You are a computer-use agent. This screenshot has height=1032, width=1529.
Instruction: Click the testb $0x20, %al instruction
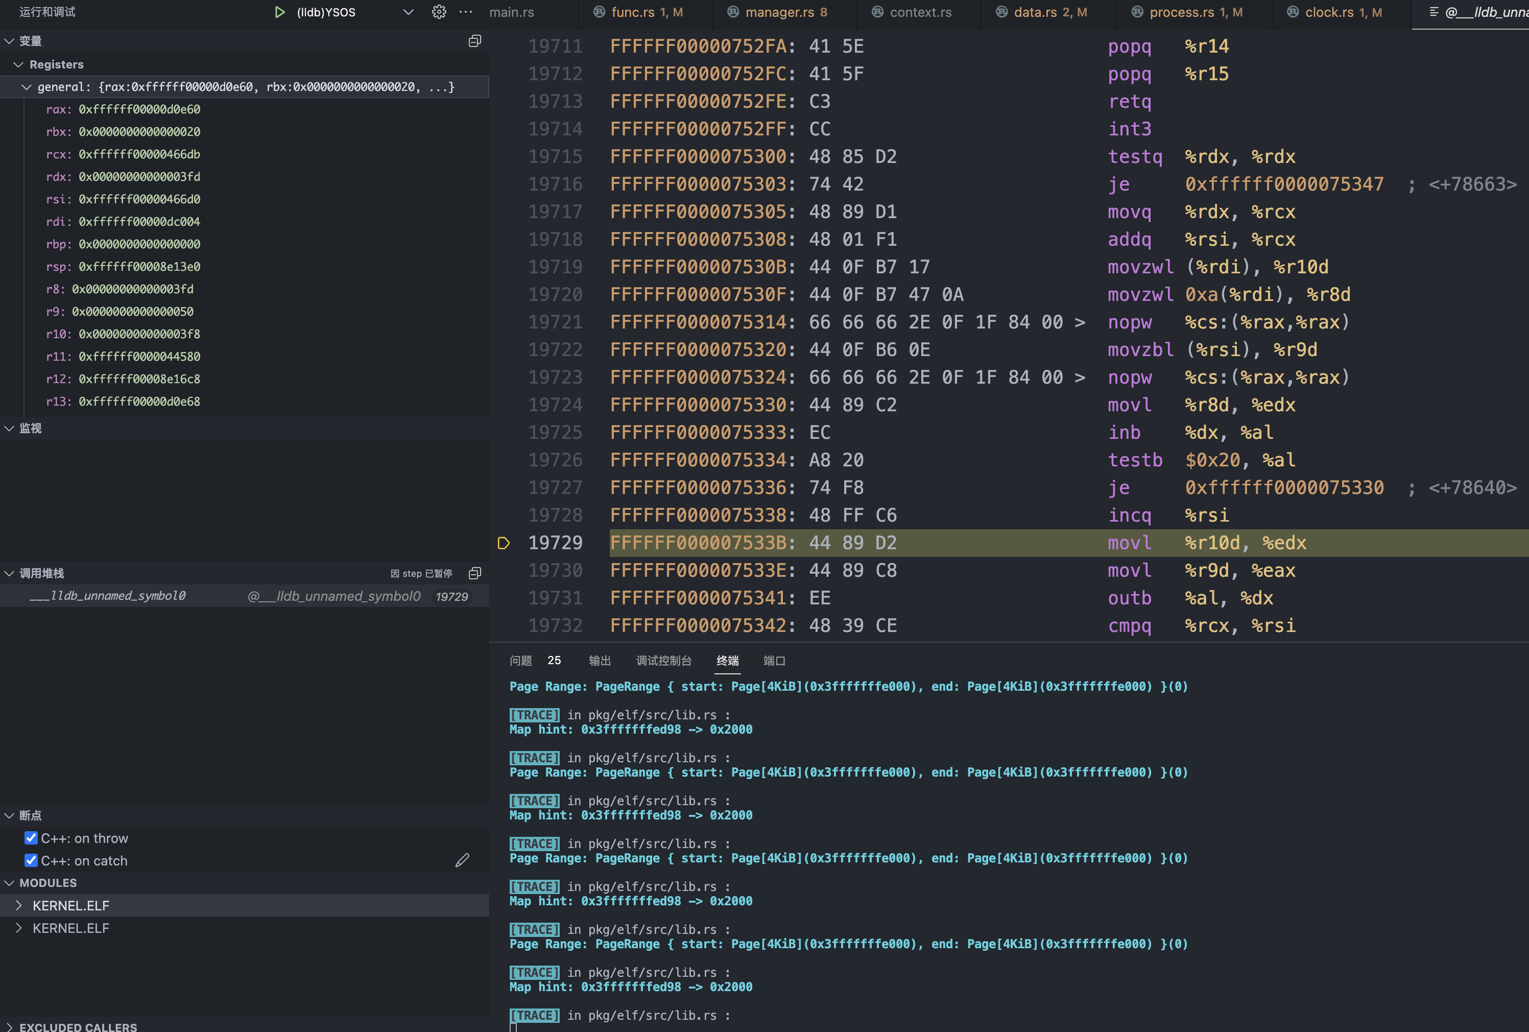[1201, 460]
